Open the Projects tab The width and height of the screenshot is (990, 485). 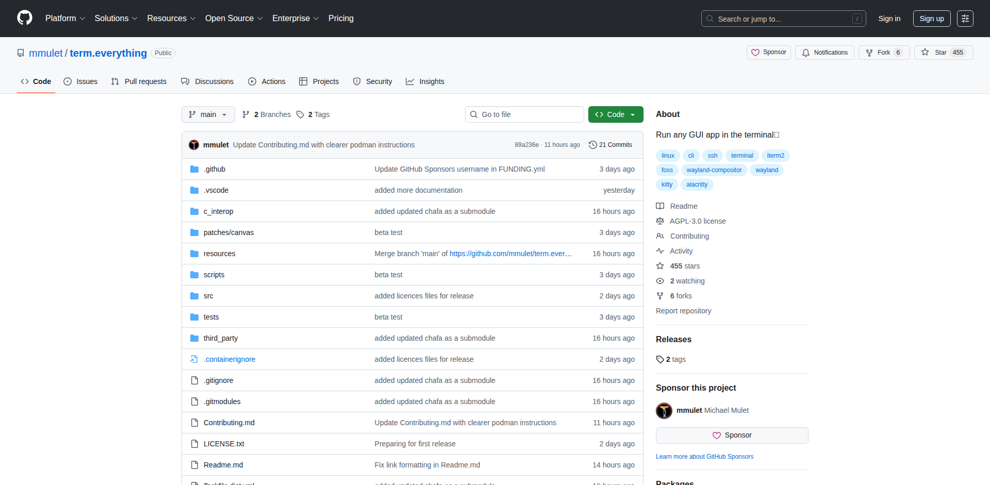pos(319,81)
